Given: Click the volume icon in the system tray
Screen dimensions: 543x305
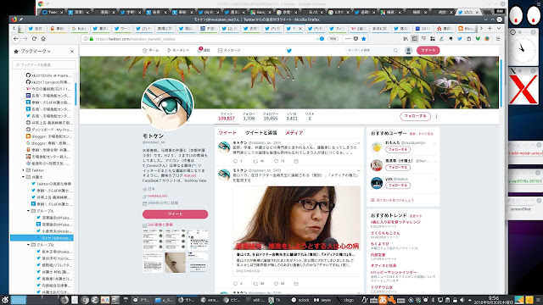Looking at the screenshot, I should pos(462,300).
